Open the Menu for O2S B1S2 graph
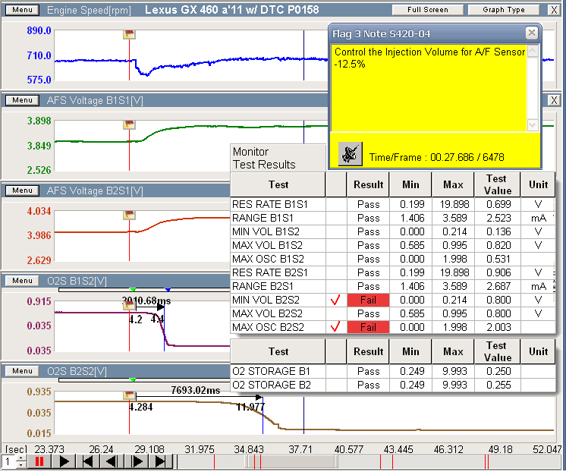This screenshot has height=472, width=566. [x=22, y=281]
